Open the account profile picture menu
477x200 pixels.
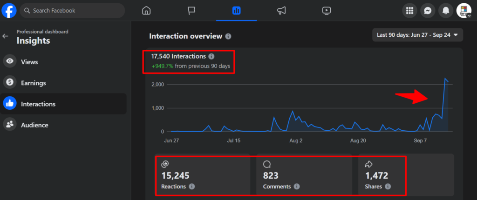click(463, 10)
